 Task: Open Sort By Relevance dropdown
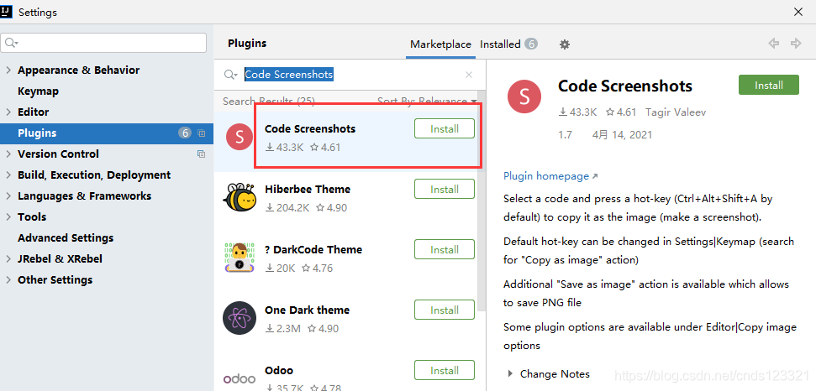pyautogui.click(x=427, y=102)
